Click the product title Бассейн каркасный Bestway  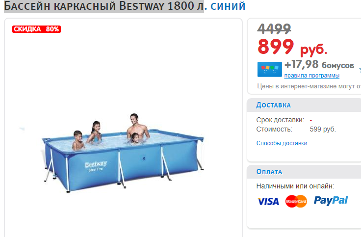pyautogui.click(x=104, y=6)
